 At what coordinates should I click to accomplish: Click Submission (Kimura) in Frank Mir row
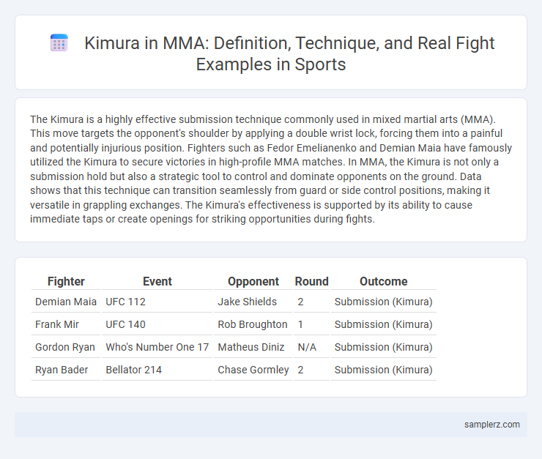coord(384,324)
